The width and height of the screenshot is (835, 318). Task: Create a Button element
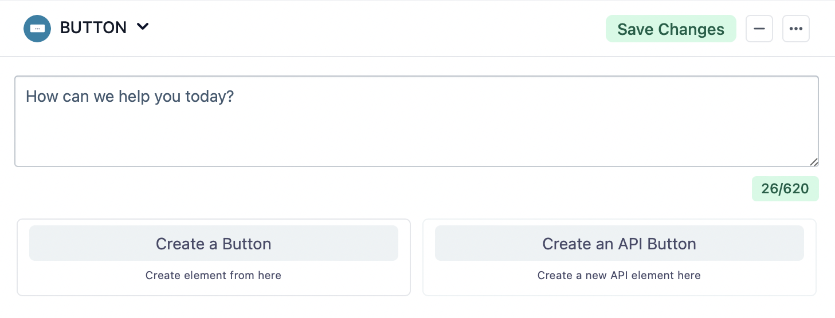(213, 244)
